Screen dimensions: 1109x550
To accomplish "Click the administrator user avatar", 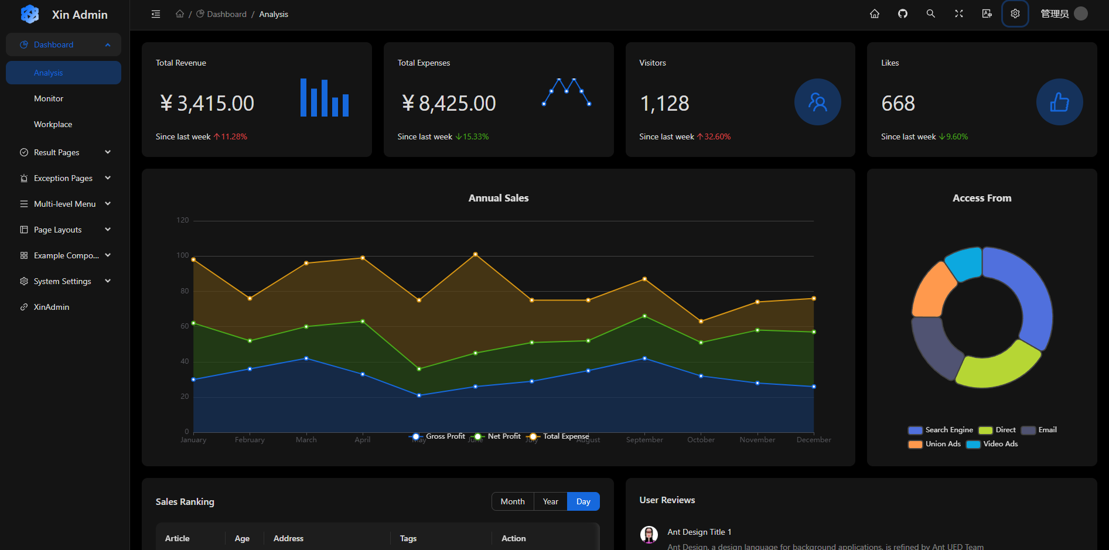I will pyautogui.click(x=1081, y=14).
